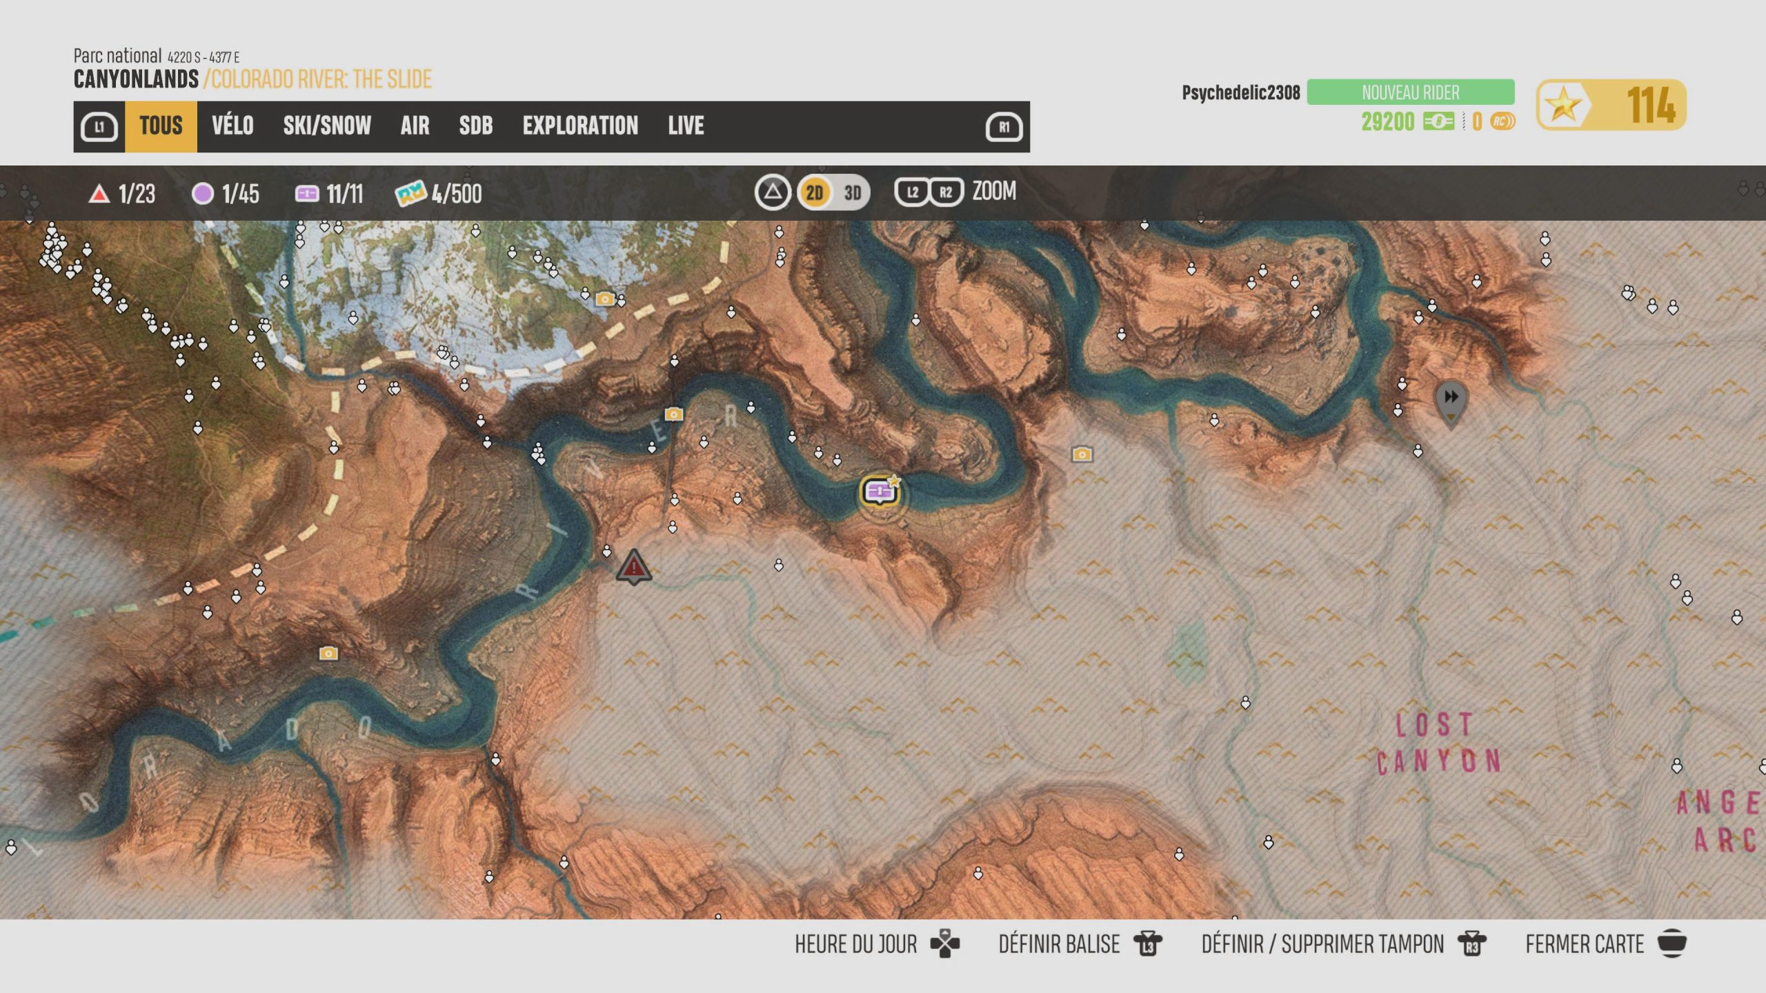The image size is (1766, 993).
Task: Click the D-pad time-of-day icon
Action: [944, 943]
